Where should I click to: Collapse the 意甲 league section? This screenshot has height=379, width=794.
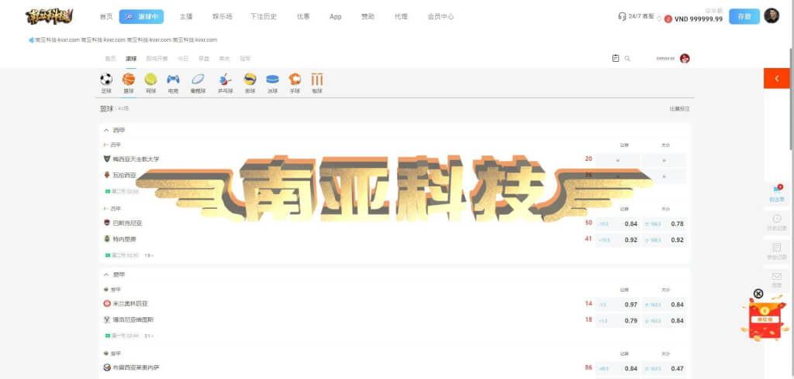[106, 275]
